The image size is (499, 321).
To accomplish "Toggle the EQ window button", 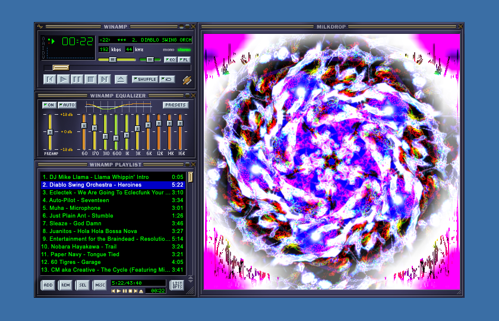I will click(170, 59).
